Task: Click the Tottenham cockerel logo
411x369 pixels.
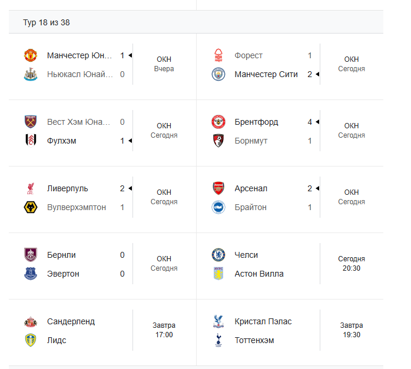Action: click(218, 340)
